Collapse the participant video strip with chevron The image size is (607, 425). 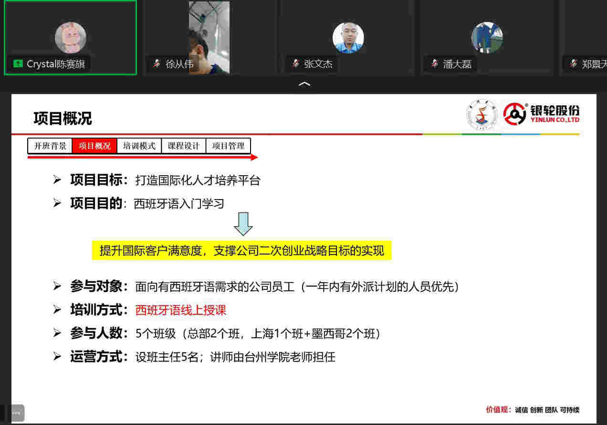pos(304,84)
